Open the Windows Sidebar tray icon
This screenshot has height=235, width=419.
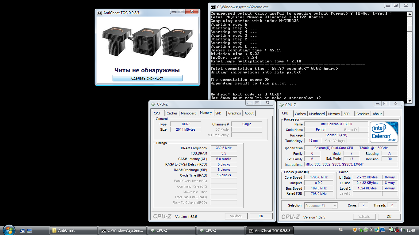click(377, 230)
